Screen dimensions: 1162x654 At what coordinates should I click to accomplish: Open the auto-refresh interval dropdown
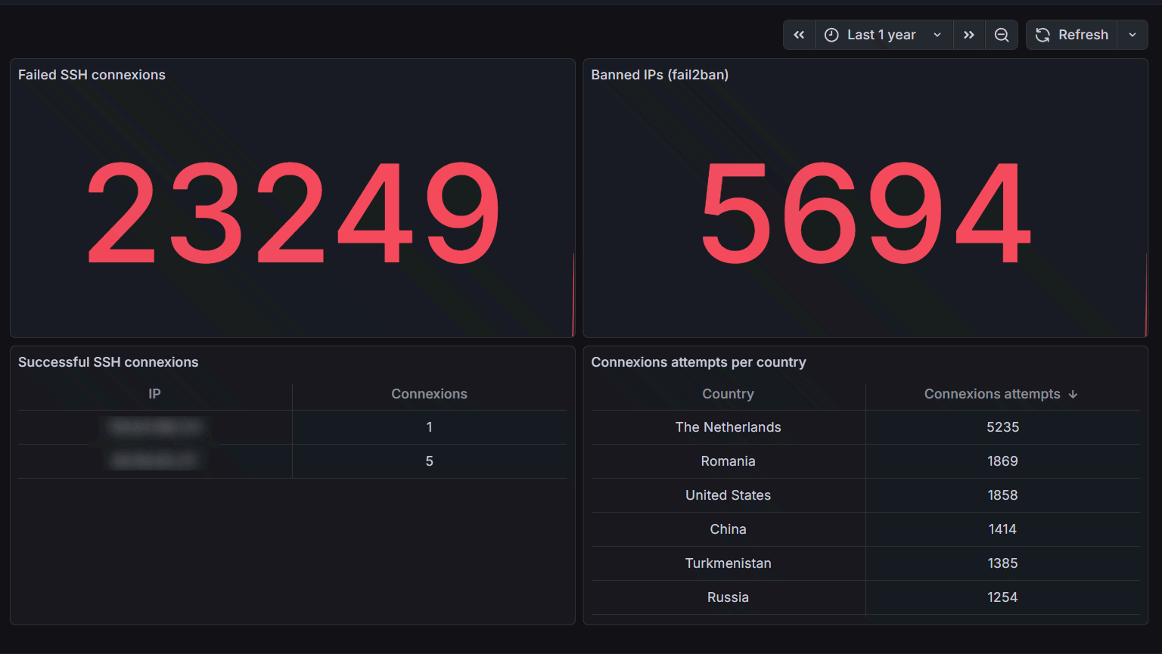tap(1132, 34)
